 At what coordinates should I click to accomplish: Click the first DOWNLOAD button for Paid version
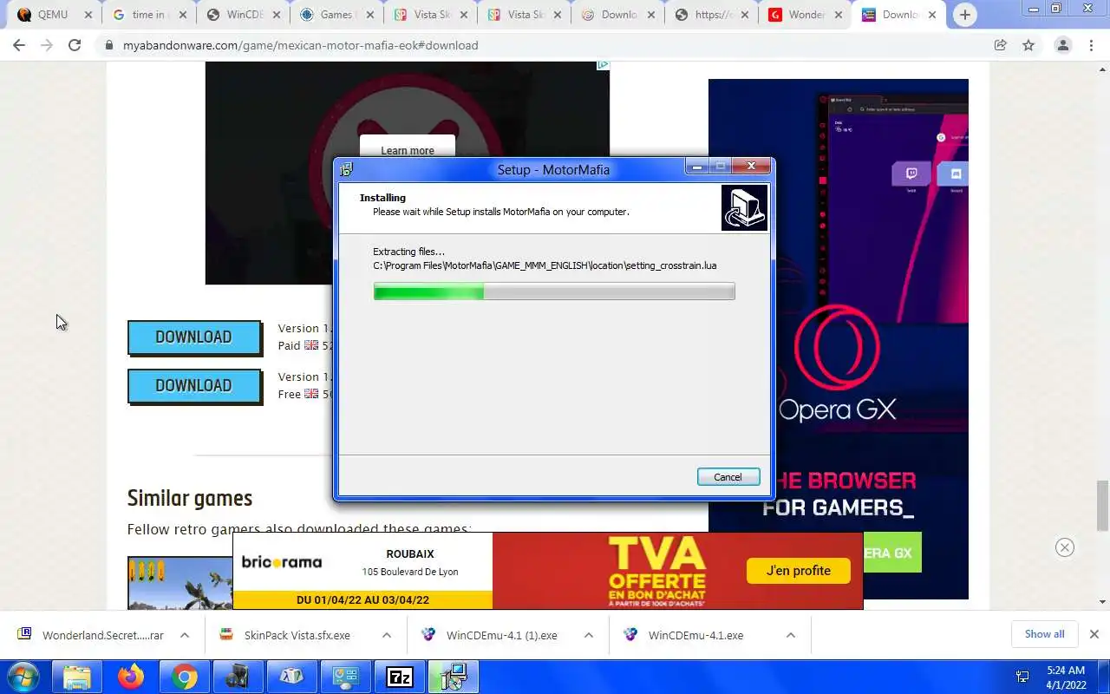click(x=194, y=337)
